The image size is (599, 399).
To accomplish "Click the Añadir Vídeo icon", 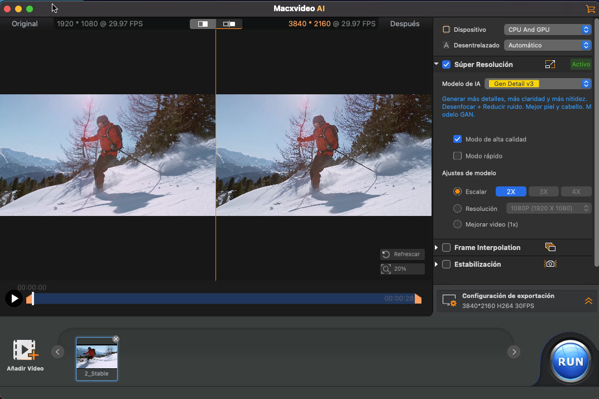I will tap(25, 350).
